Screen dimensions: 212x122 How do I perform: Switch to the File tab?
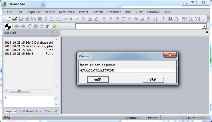(x=39, y=111)
